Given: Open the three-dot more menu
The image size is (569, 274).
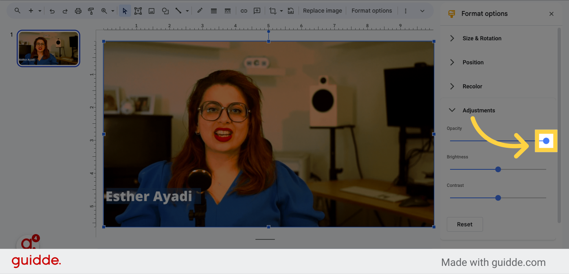Looking at the screenshot, I should [x=406, y=11].
